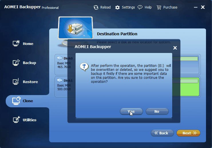Click the AOMEI Backupper Professional title
Image resolution: width=212 pixels, height=148 pixels.
(x=31, y=7)
